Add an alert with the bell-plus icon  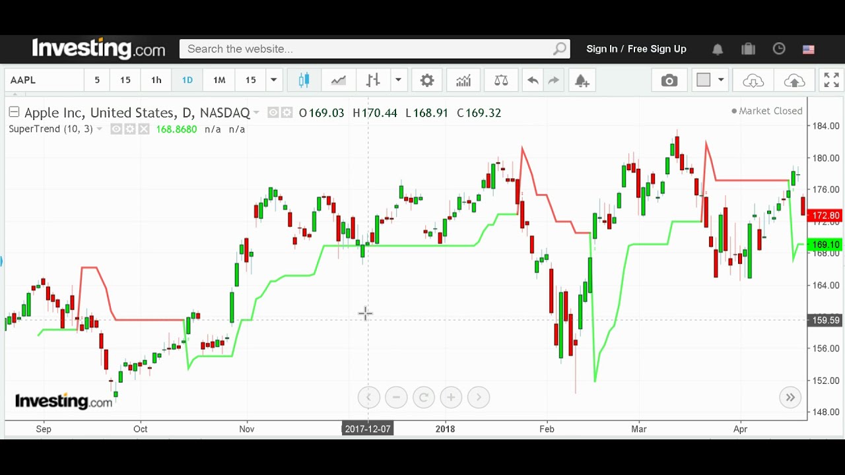(x=582, y=80)
